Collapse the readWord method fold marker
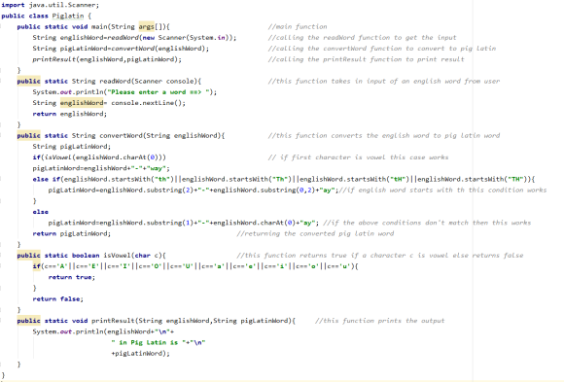This screenshot has width=564, height=382. (x=1, y=82)
